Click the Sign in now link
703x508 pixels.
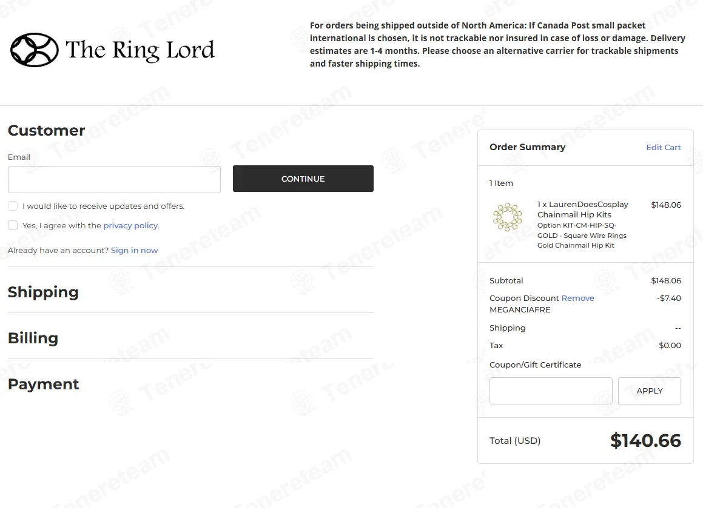click(x=134, y=250)
